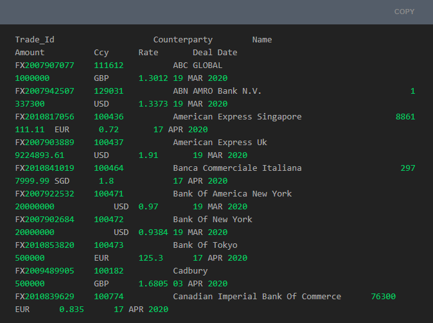Image resolution: width=433 pixels, height=323 pixels.
Task: Click Canadian Imperial Bank Of Commerce
Action: [257, 297]
